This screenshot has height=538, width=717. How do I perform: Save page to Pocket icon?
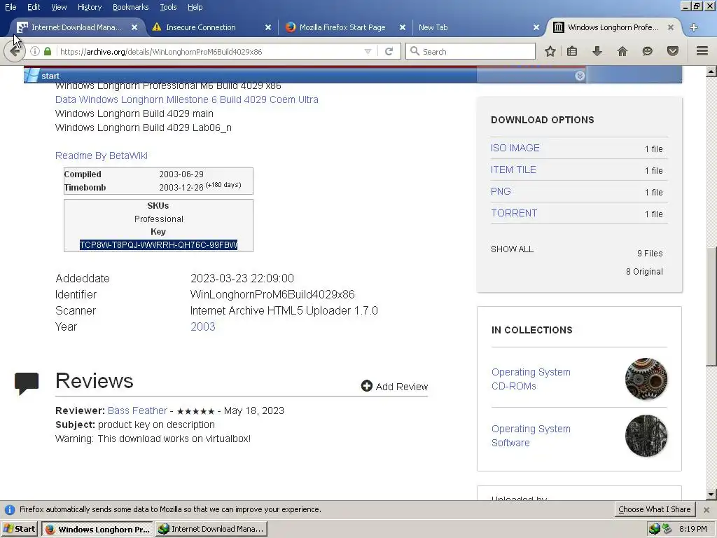(673, 51)
